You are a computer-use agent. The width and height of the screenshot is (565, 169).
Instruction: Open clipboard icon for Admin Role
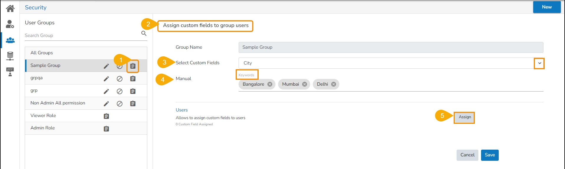pyautogui.click(x=106, y=129)
